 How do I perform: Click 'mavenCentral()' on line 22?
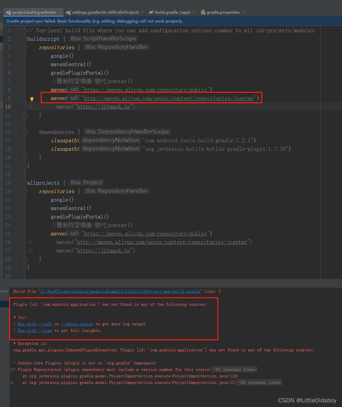[x=71, y=208]
